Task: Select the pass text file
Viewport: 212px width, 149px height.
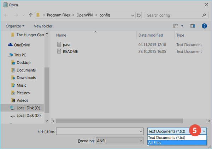Action: click(66, 45)
